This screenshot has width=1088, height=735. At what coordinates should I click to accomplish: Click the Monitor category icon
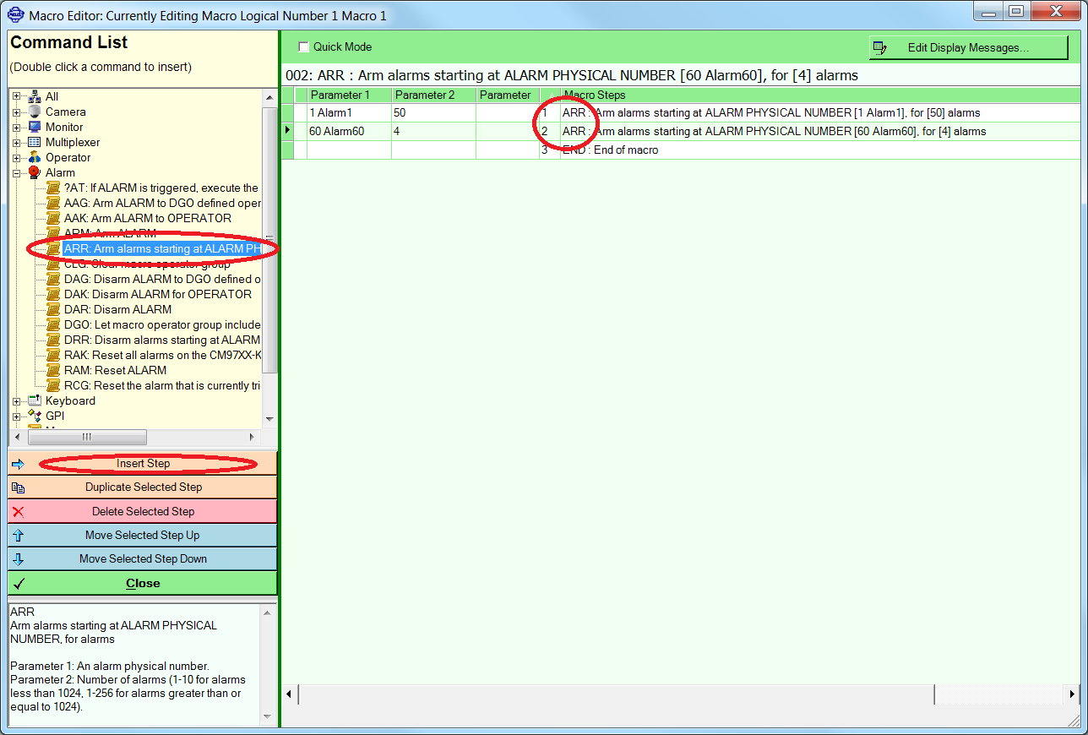coord(35,127)
